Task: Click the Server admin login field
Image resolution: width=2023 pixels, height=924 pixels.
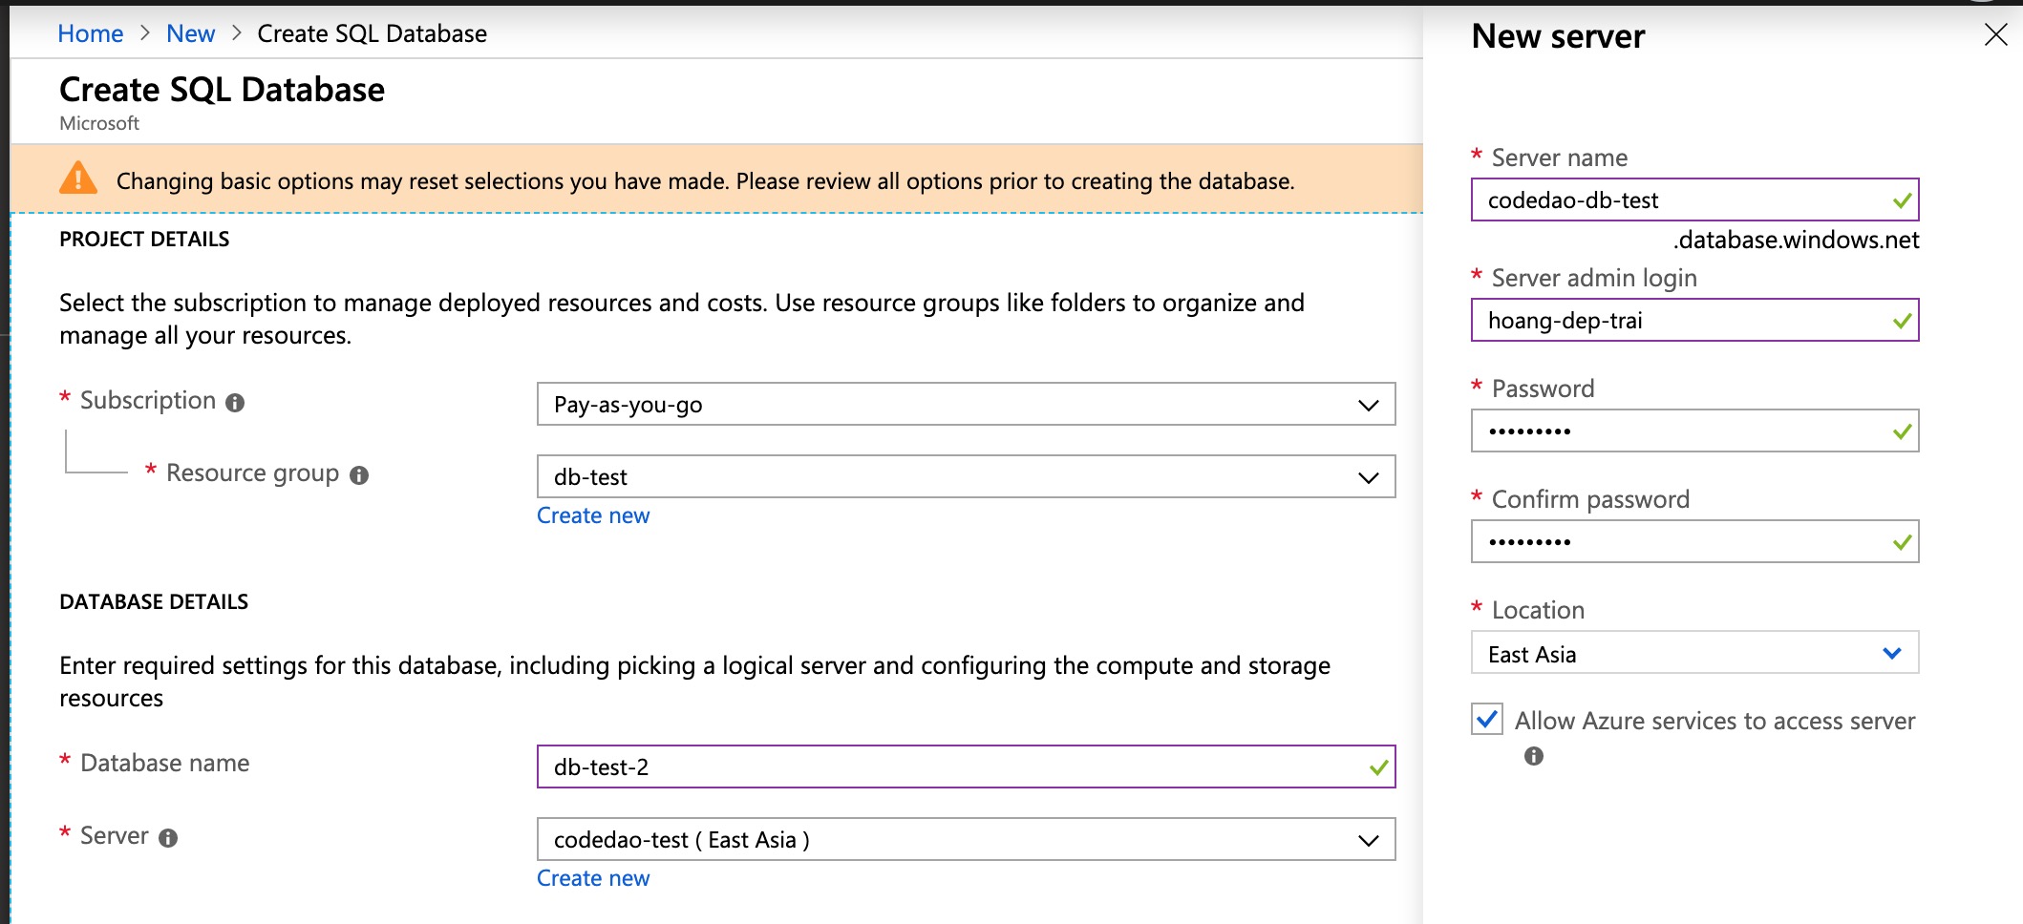Action: click(1681, 321)
